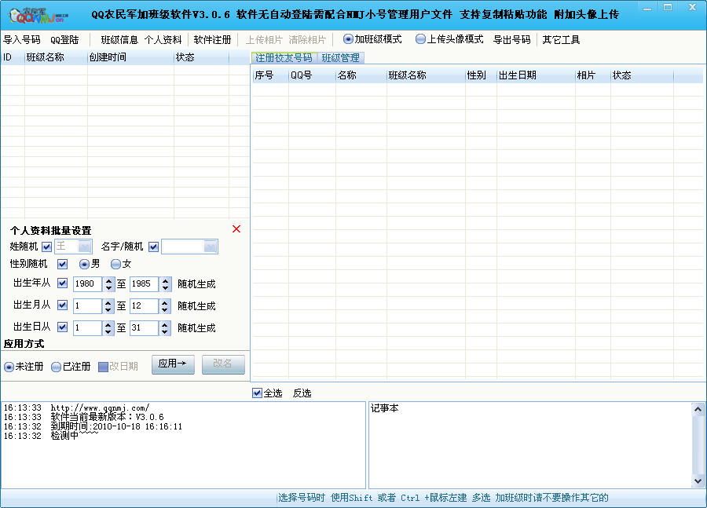Click 上传相片 toolbar item
The height and width of the screenshot is (508, 707).
[x=263, y=40]
